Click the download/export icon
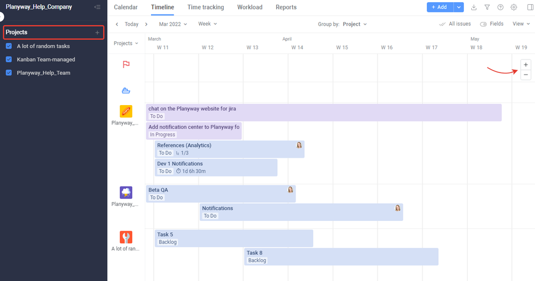This screenshot has height=281, width=535. click(473, 7)
